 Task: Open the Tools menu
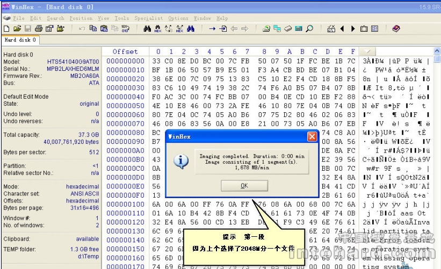click(x=122, y=18)
